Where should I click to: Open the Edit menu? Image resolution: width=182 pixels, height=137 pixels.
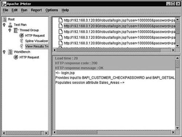[15, 10]
